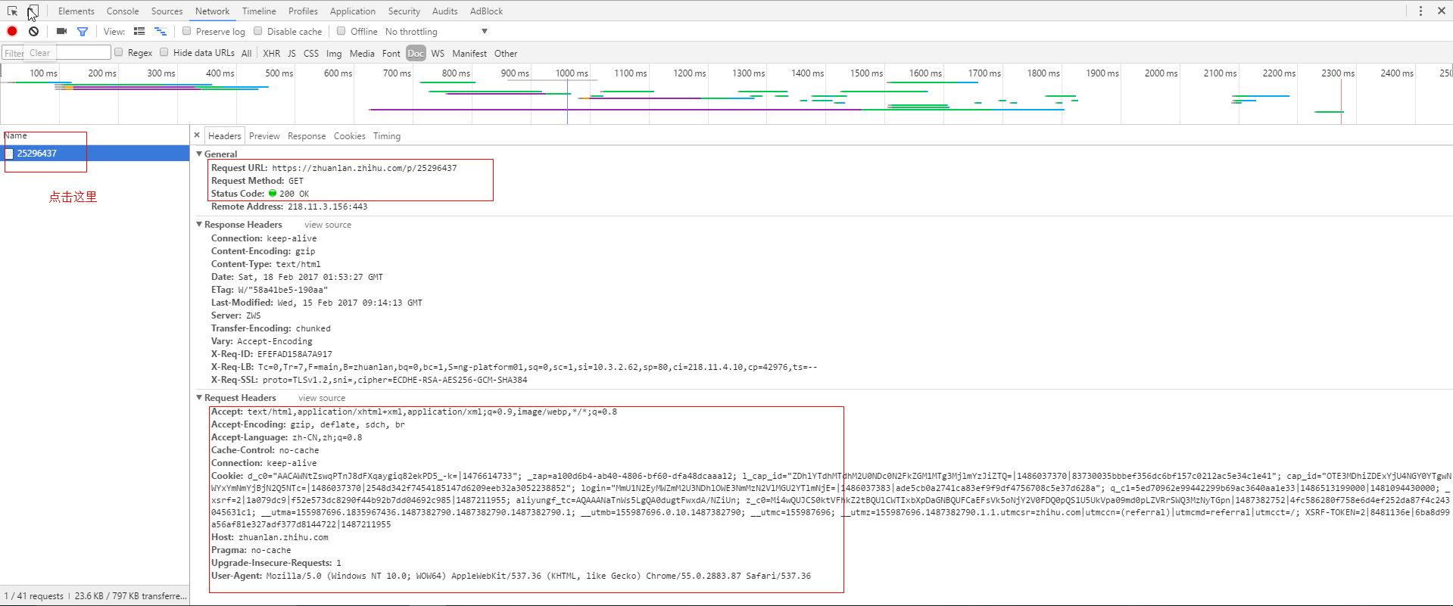Open the Timing tab for this request
The height and width of the screenshot is (606, 1453).
[x=386, y=136]
